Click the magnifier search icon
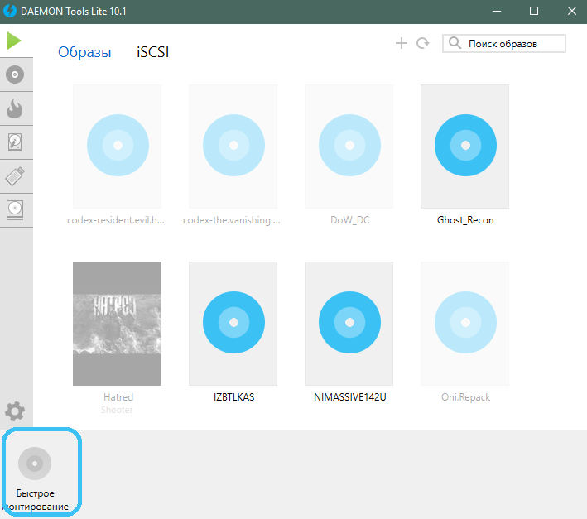Image resolution: width=587 pixels, height=519 pixels. coord(455,43)
